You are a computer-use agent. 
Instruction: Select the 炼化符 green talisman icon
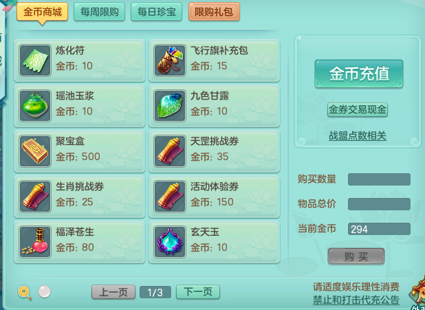click(35, 60)
